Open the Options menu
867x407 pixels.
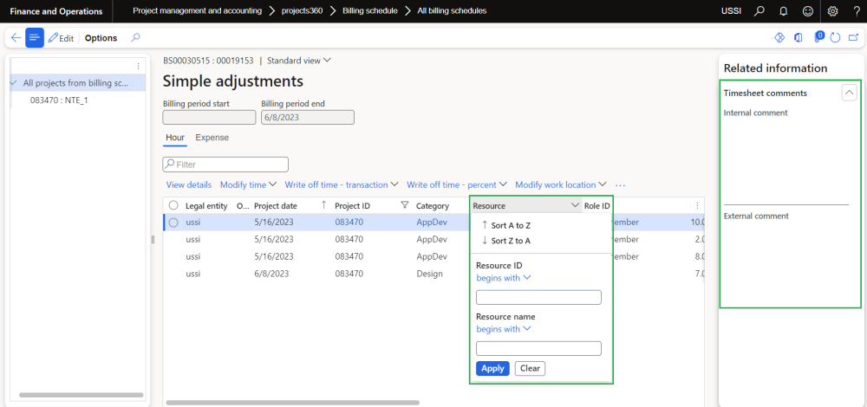[101, 38]
